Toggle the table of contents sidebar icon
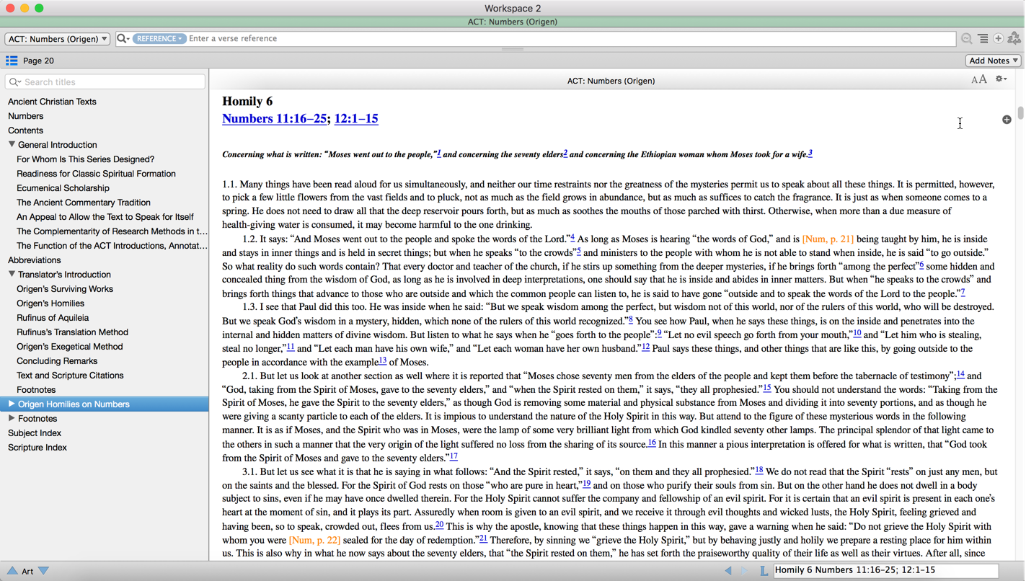The height and width of the screenshot is (581, 1026). (12, 61)
